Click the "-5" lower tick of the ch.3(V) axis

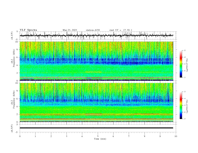[x=17, y=132]
